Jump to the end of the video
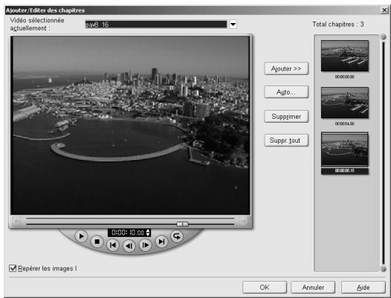 (x=161, y=242)
